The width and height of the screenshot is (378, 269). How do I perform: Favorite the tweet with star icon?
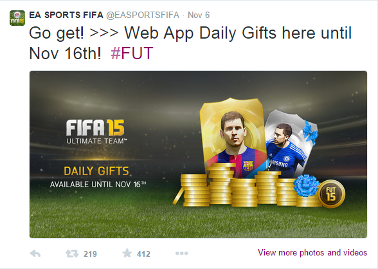click(x=127, y=254)
